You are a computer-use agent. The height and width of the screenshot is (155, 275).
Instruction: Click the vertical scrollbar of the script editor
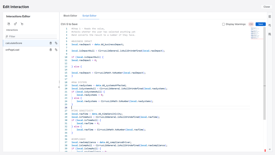(265, 73)
